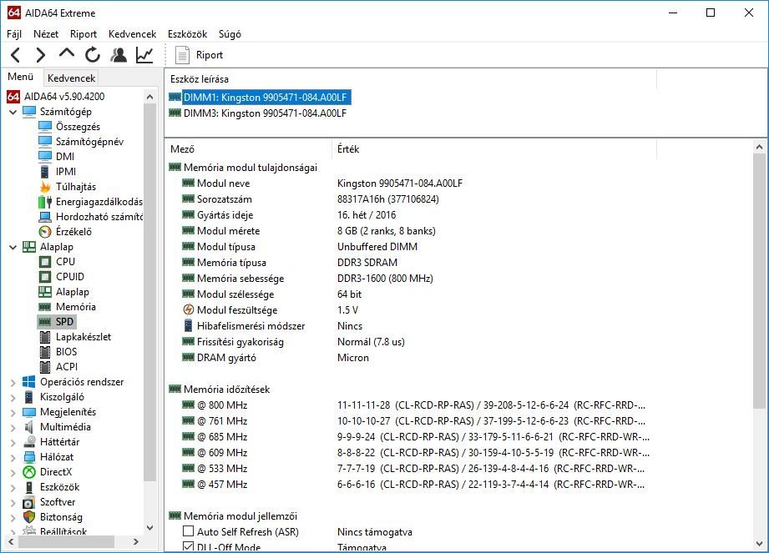Click the tree pane scroll-down arrow
The width and height of the screenshot is (769, 553).
coord(149,528)
